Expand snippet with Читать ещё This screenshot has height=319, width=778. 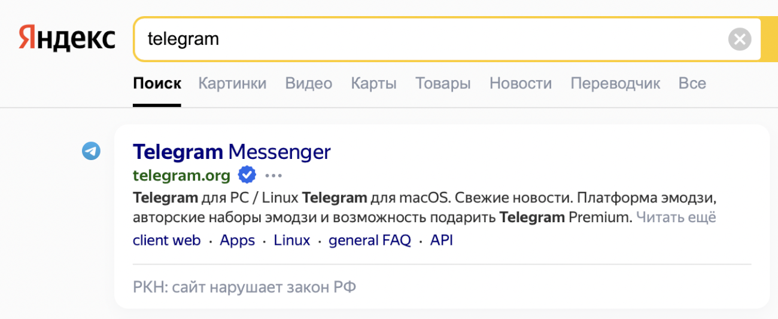pos(676,217)
